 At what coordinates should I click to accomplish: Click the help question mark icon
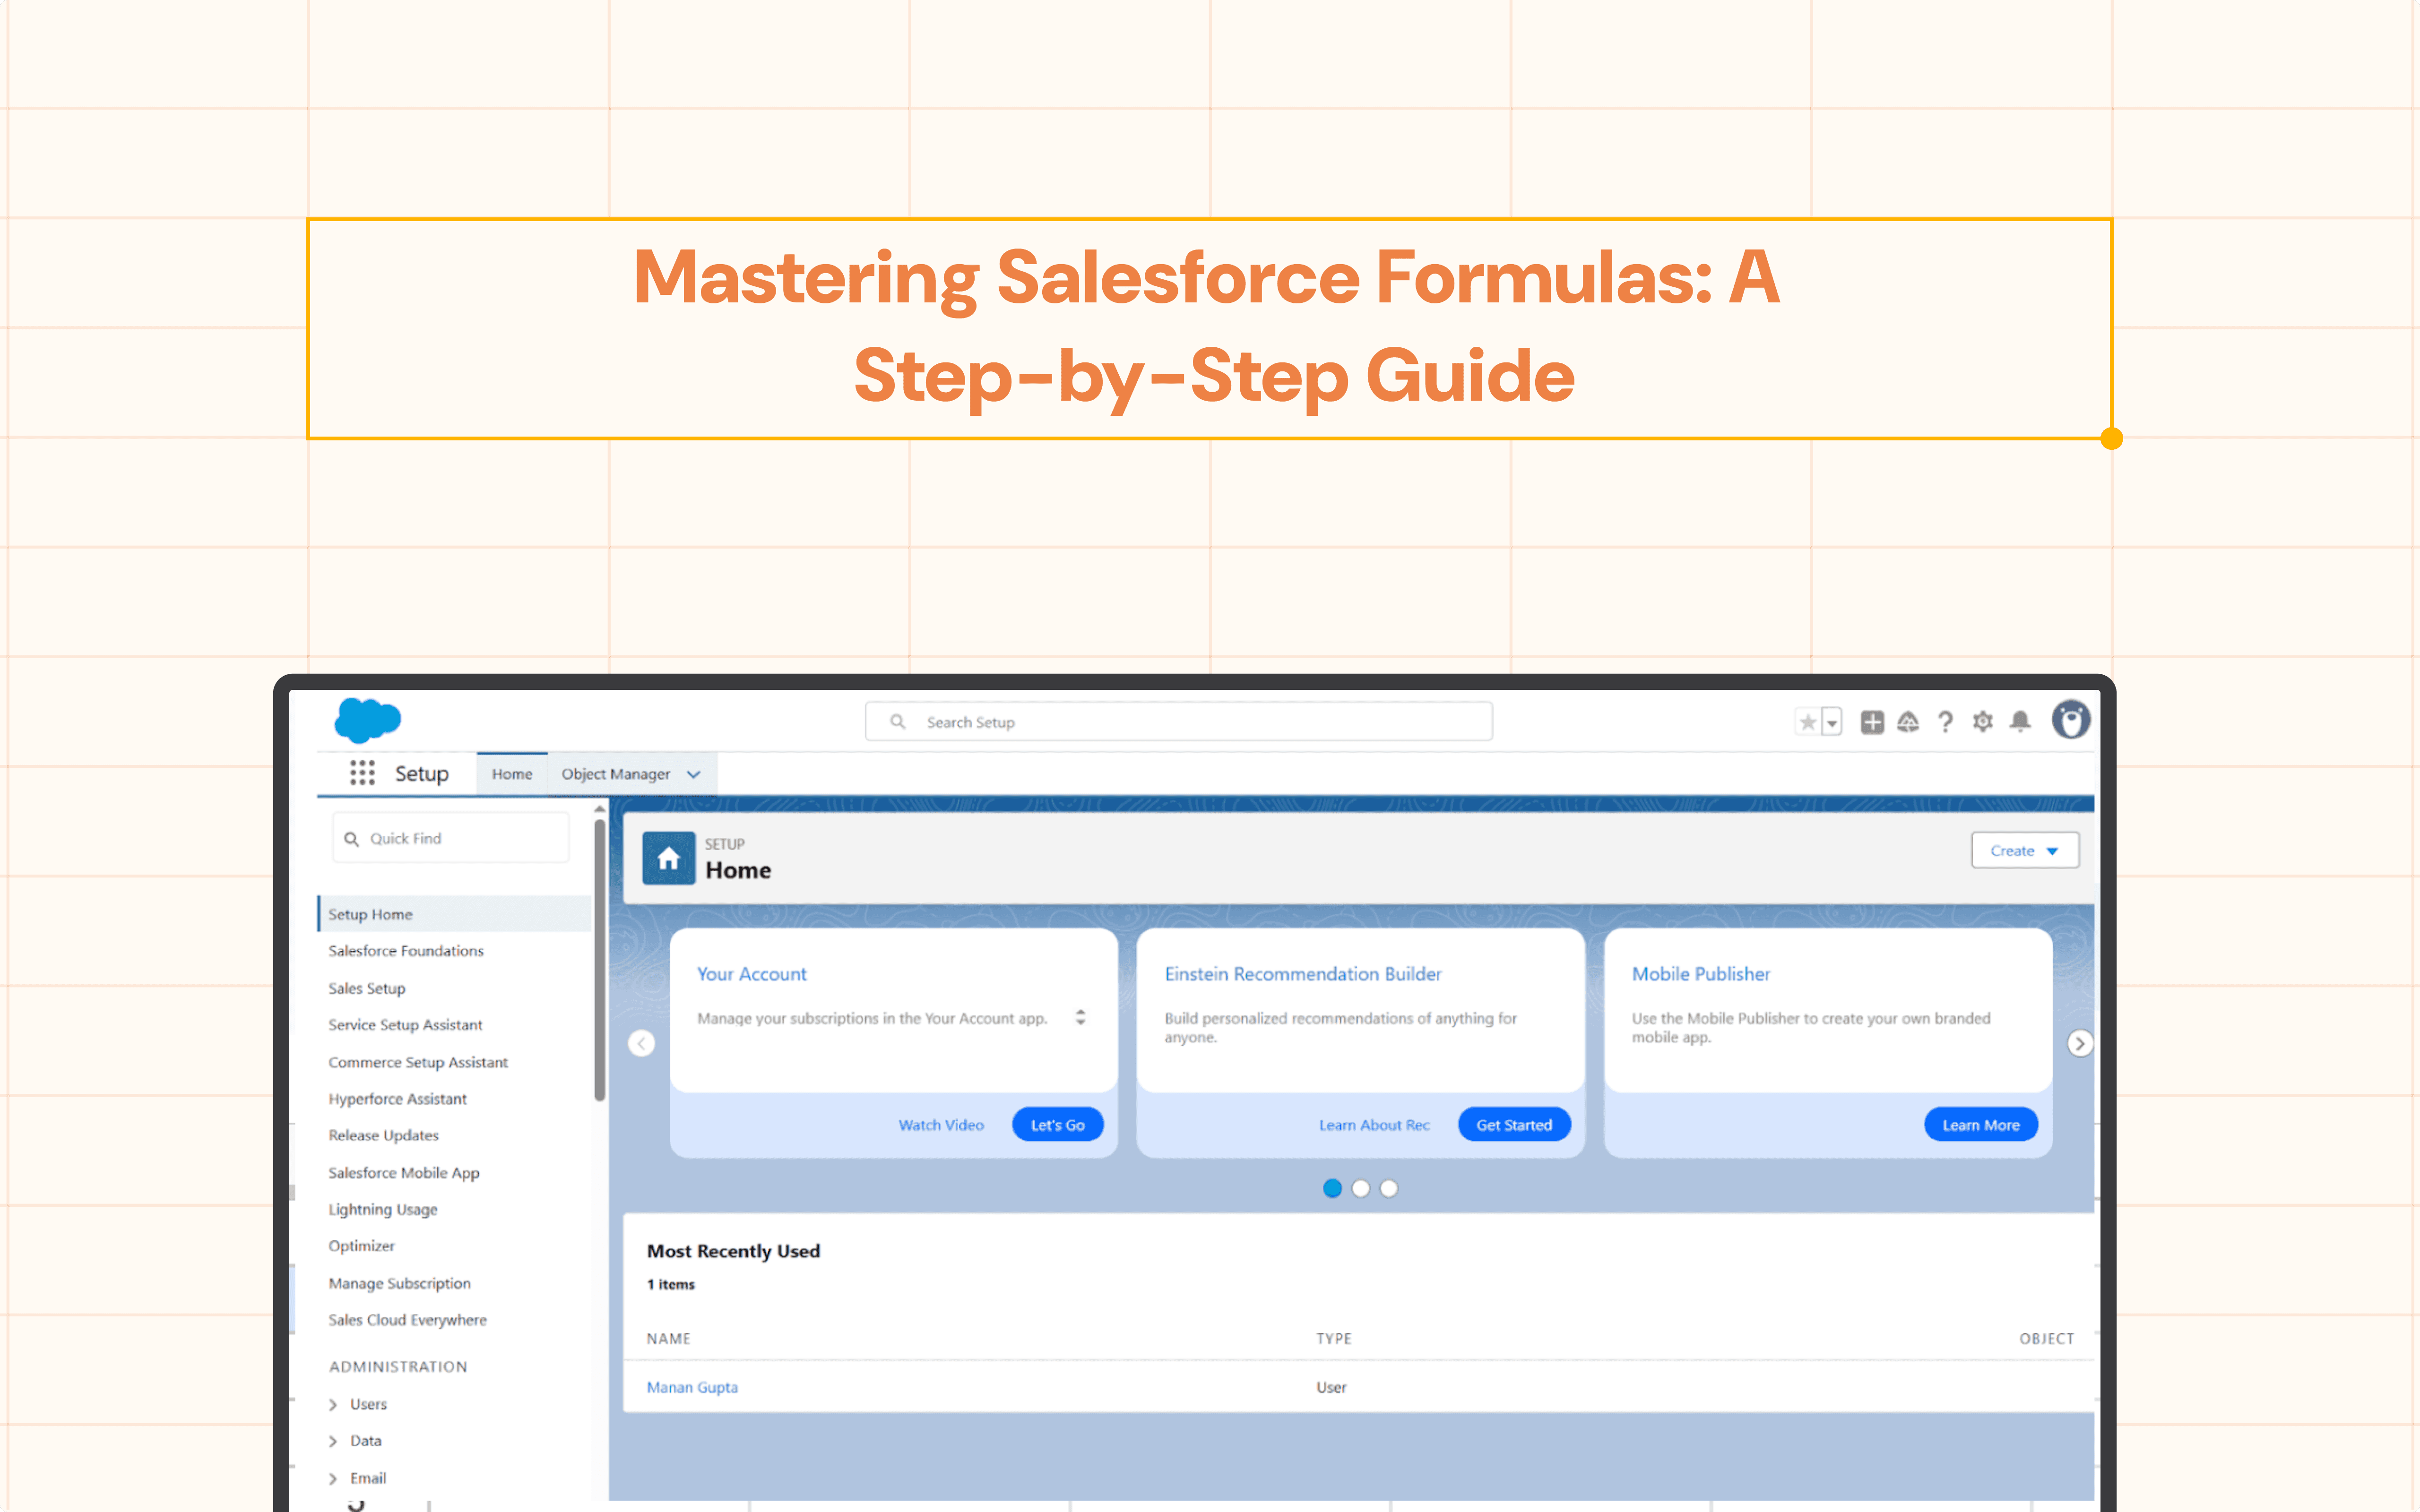(x=1945, y=722)
